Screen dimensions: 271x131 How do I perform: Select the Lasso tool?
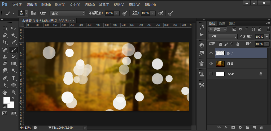coord(5,35)
